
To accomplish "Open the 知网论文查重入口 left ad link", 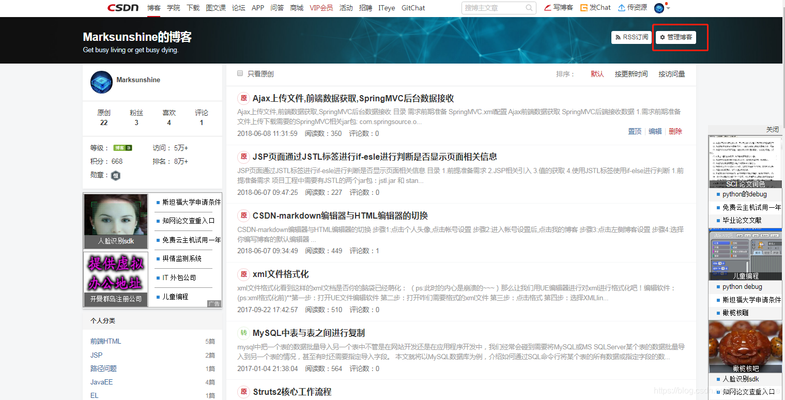I will click(x=188, y=221).
